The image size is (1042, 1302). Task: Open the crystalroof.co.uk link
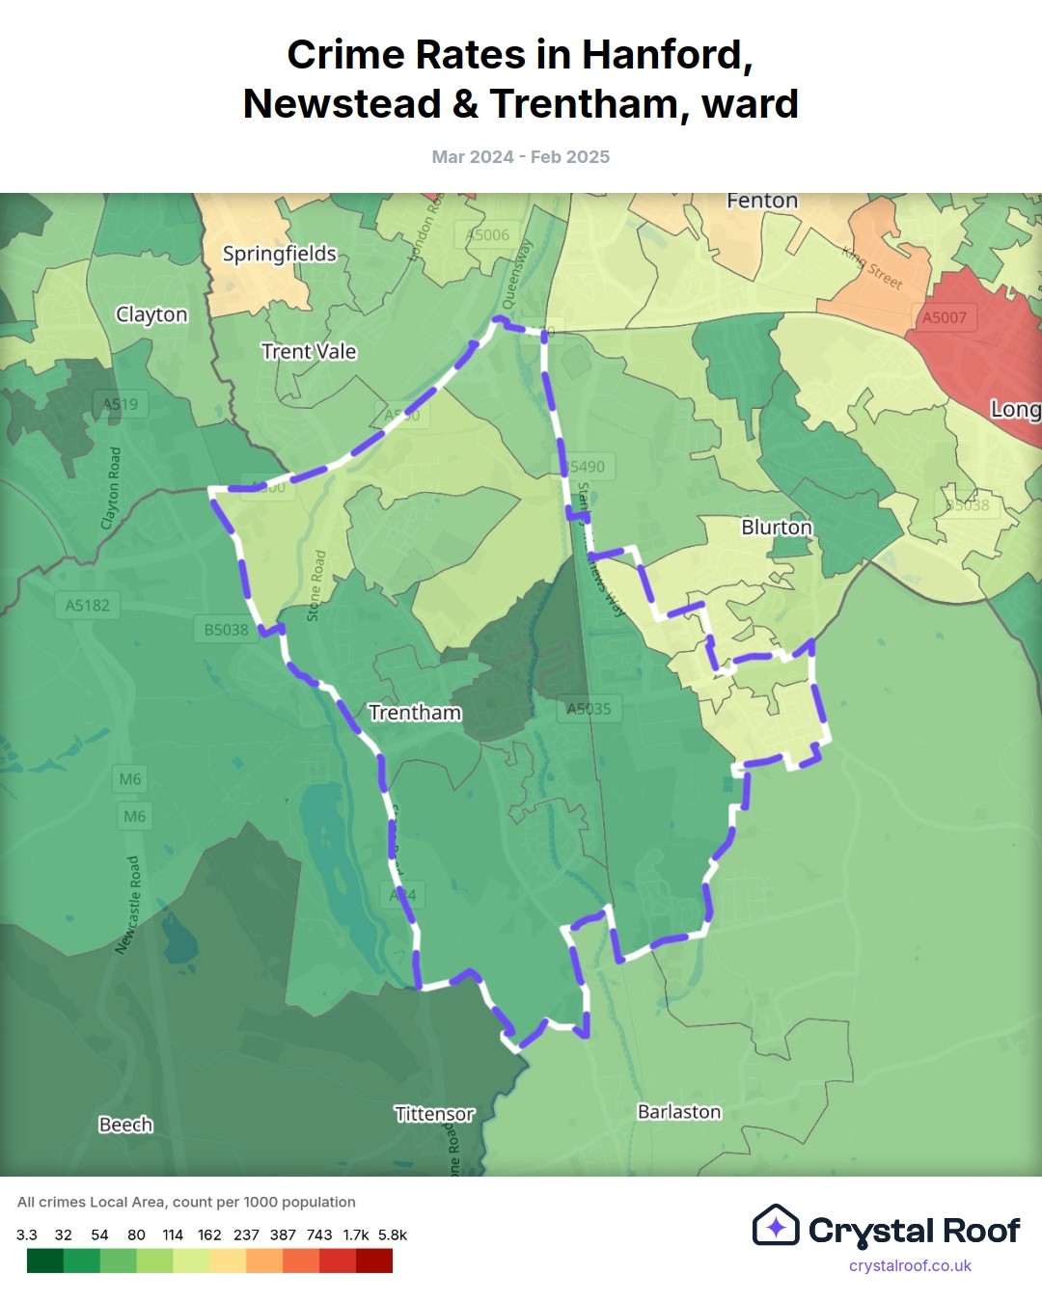point(910,1265)
